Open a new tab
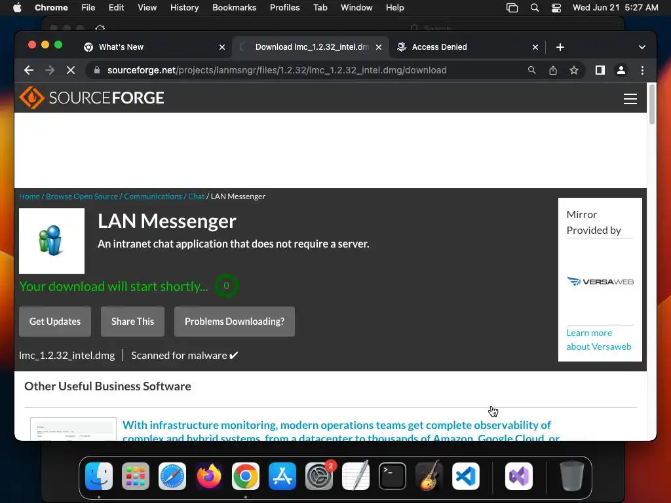 (x=560, y=47)
